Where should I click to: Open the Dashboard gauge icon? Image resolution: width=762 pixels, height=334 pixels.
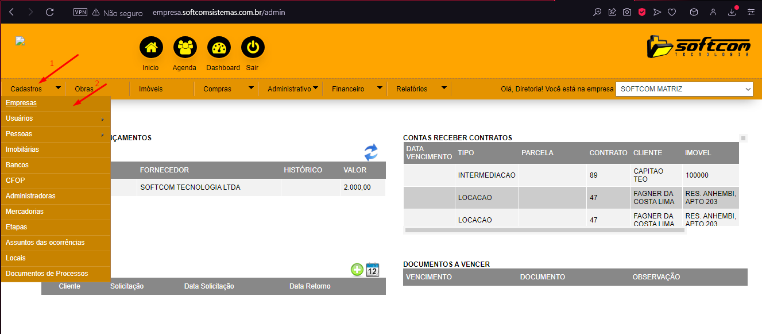219,48
